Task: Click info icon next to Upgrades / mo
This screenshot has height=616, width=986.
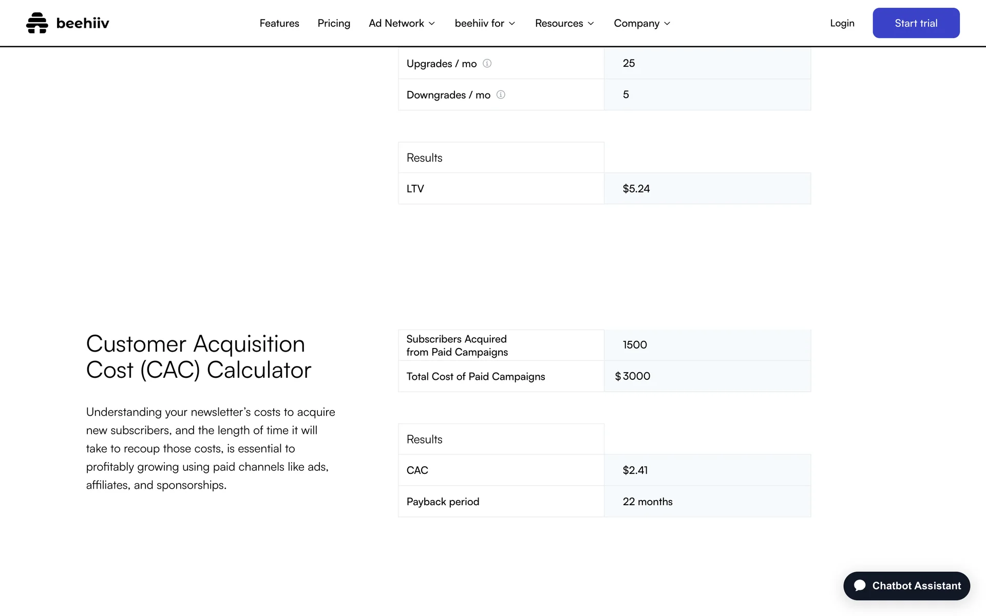Action: pos(487,63)
